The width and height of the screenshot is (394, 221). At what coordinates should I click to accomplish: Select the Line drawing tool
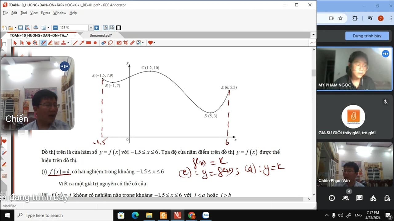[x=75, y=43]
